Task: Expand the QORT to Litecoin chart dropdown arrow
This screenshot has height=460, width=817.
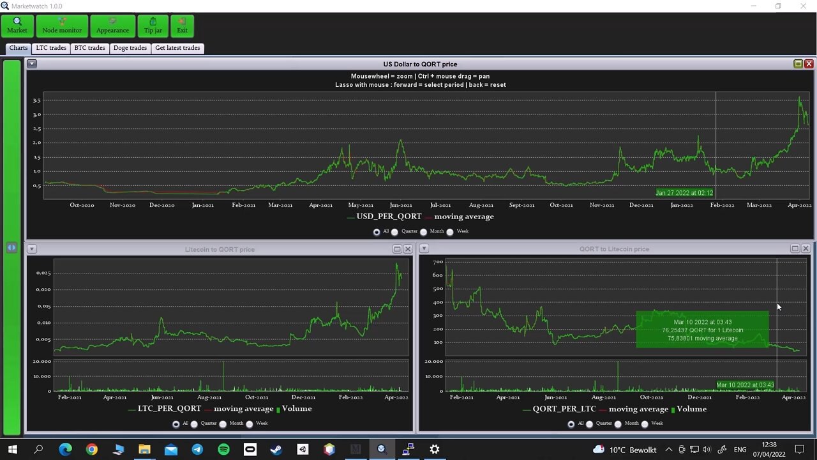Action: 424,249
